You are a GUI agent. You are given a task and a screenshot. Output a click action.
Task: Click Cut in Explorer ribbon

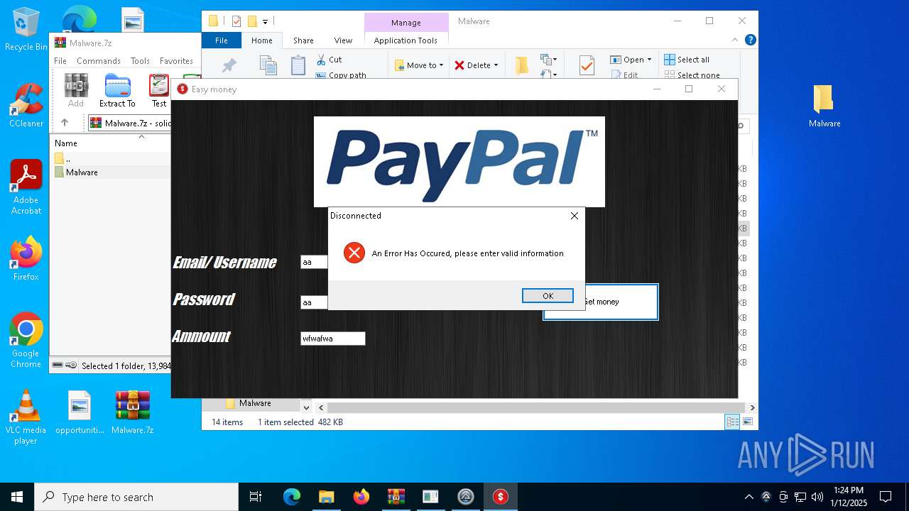click(330, 60)
